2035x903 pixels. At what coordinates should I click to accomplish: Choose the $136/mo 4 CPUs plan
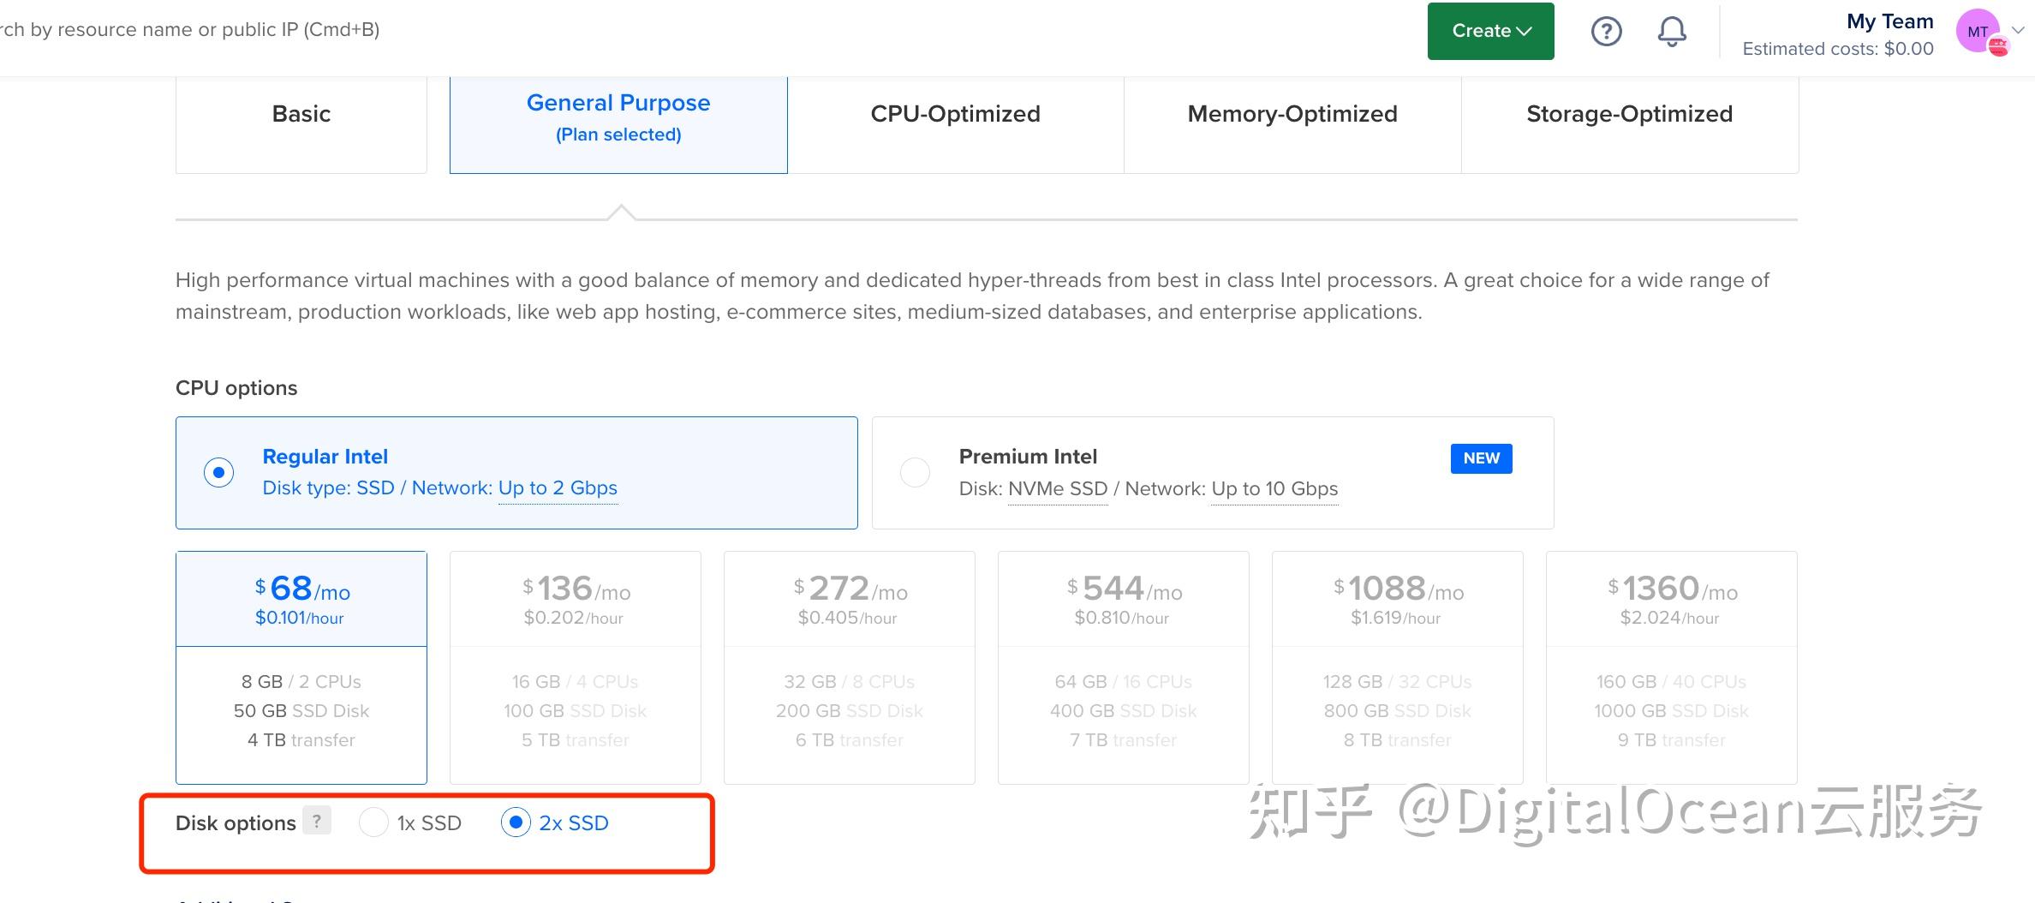click(x=575, y=666)
